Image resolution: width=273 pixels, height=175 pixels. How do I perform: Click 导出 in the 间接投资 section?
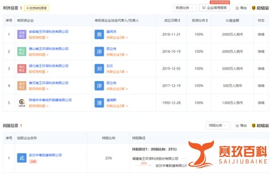click(x=241, y=125)
